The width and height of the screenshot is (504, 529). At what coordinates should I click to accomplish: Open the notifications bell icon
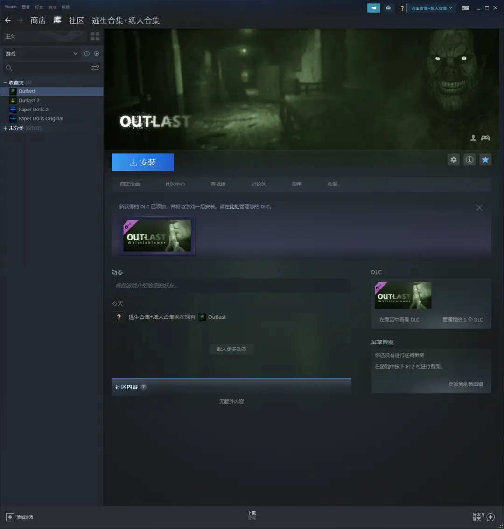388,8
